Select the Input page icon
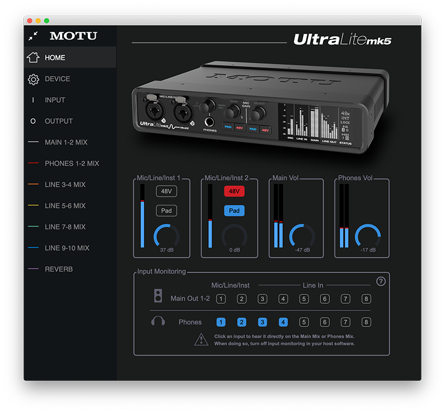 coord(34,100)
